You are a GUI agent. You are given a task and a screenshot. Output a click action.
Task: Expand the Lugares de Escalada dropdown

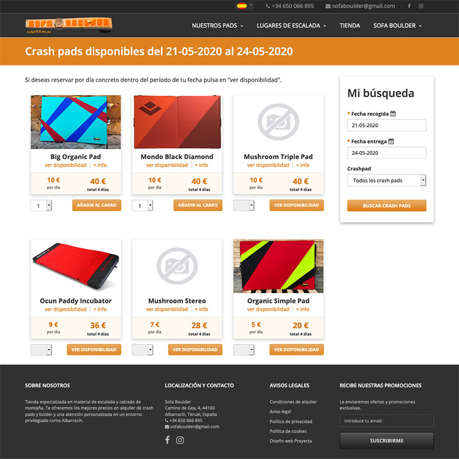tap(291, 26)
